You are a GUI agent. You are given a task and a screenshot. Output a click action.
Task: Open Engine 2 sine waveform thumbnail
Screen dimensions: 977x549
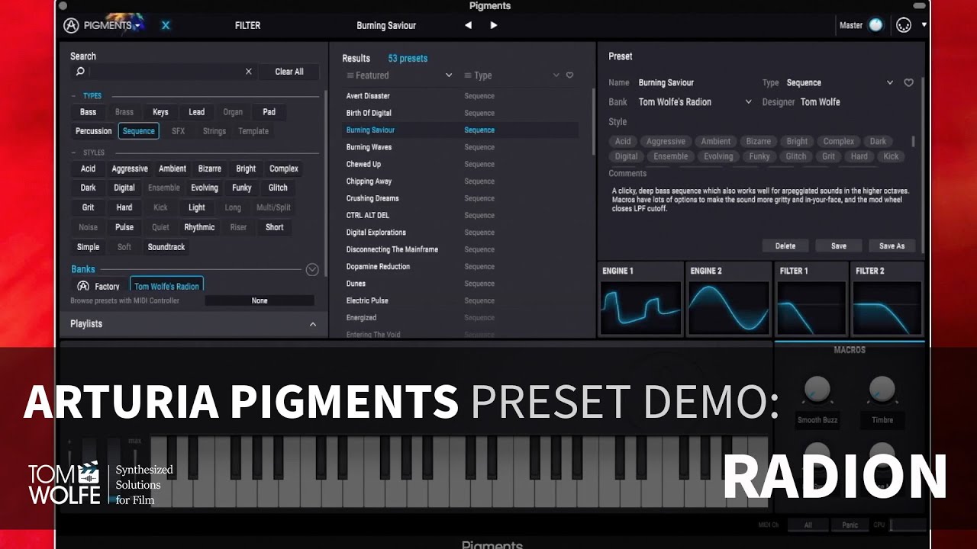click(728, 307)
